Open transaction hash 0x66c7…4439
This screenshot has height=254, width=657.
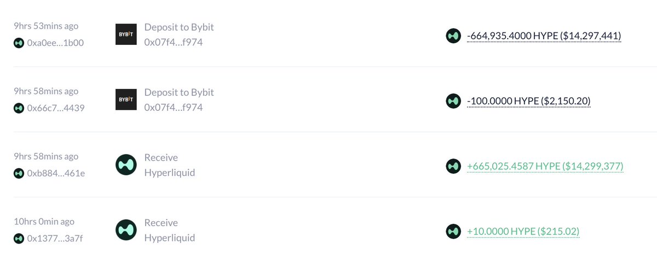[x=55, y=108]
